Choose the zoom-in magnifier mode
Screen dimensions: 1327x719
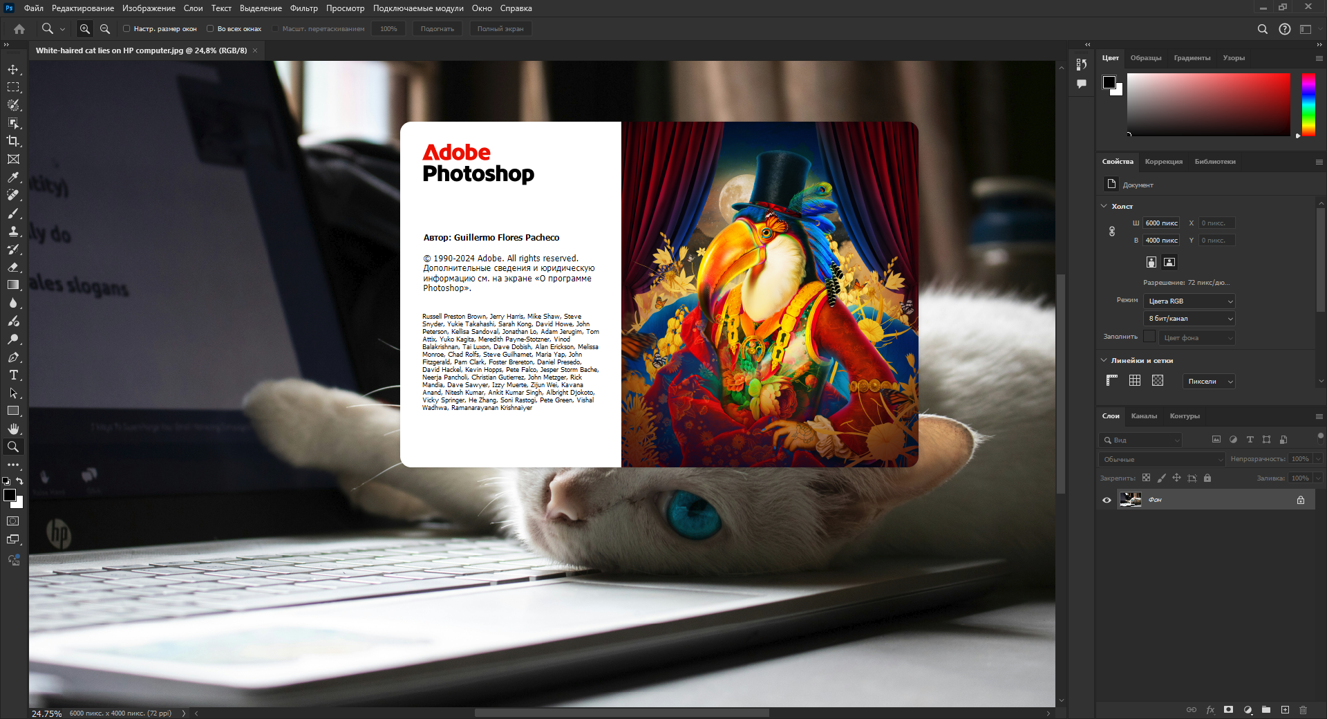[85, 29]
